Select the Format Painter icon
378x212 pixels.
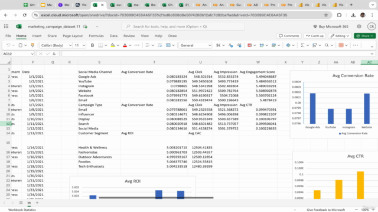(32, 45)
